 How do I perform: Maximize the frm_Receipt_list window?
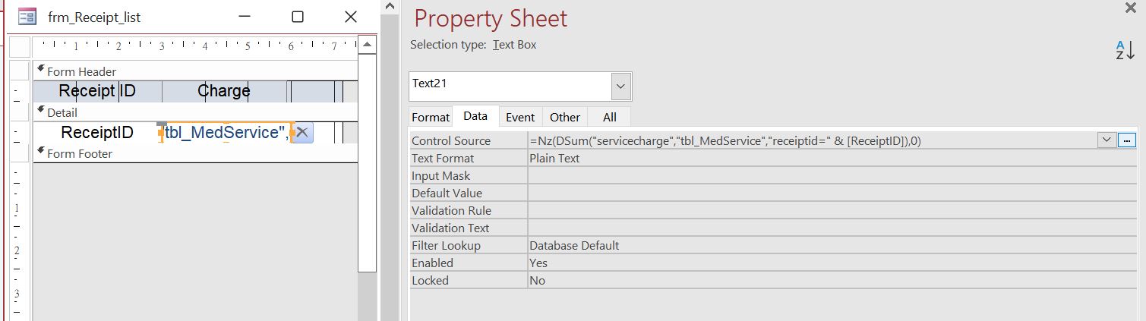(298, 17)
